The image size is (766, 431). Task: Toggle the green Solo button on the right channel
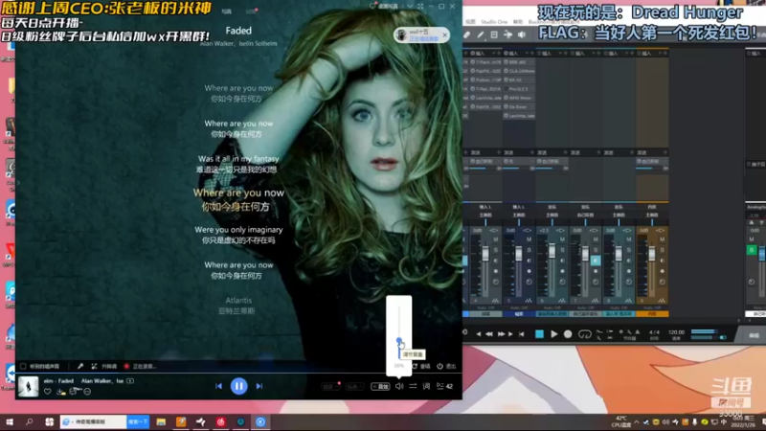point(752,250)
